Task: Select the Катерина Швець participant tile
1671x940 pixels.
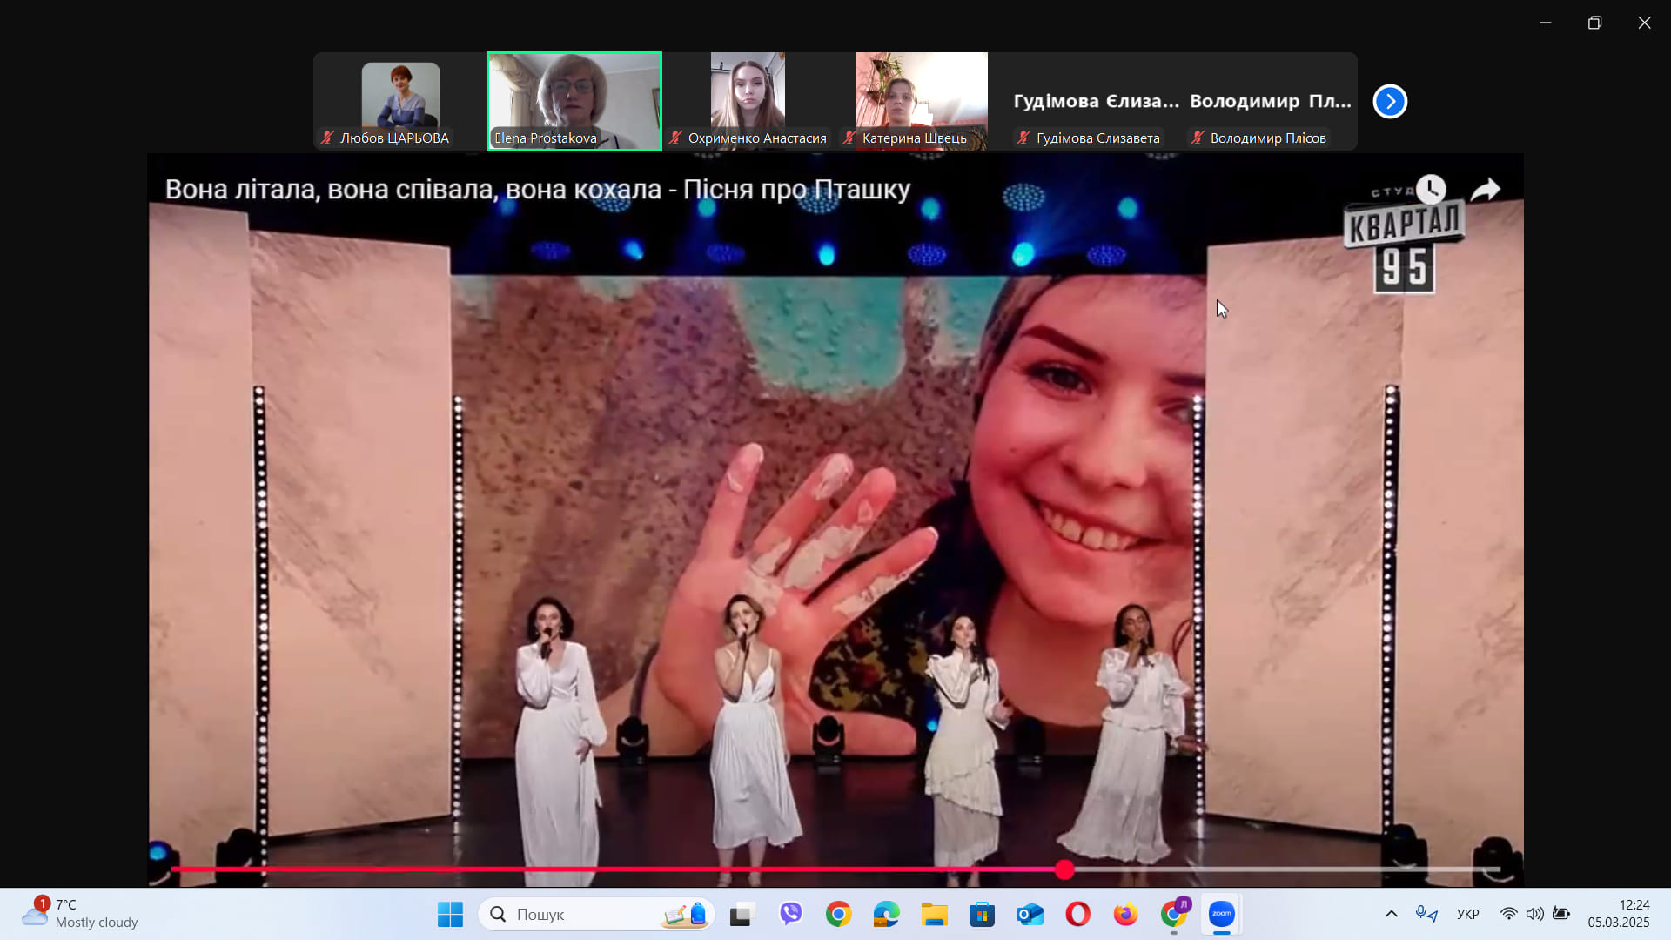Action: (x=921, y=100)
